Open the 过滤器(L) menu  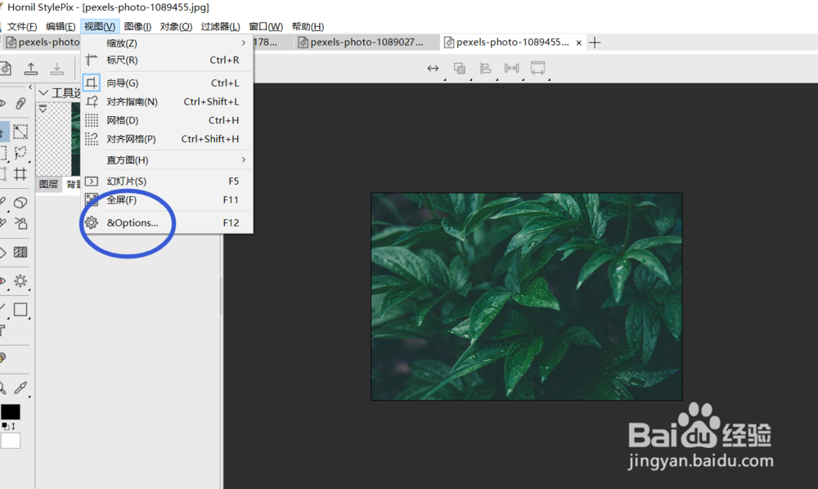click(x=220, y=26)
